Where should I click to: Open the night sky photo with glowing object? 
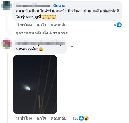point(35,85)
